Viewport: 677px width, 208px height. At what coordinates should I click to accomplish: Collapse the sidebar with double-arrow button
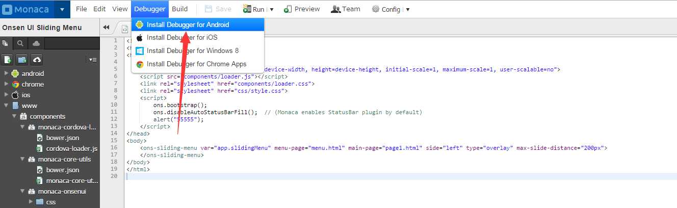[106, 28]
